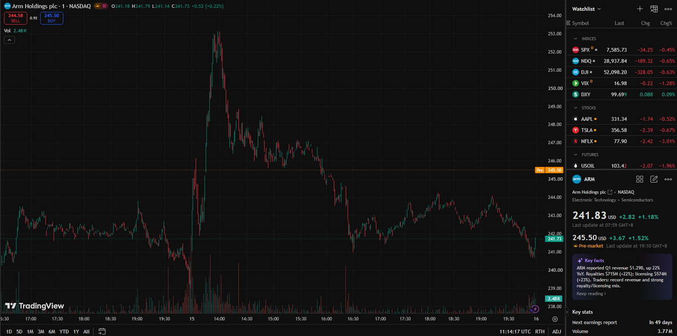Select the 1M time range
The image size is (677, 336).
pos(30,331)
